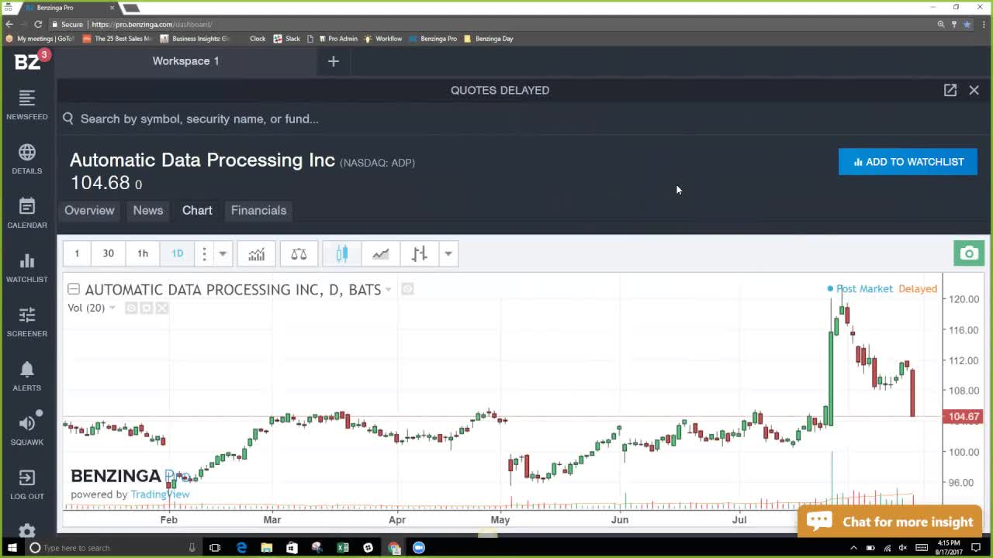Open the Alerts bell section
This screenshot has width=993, height=558.
click(x=27, y=376)
